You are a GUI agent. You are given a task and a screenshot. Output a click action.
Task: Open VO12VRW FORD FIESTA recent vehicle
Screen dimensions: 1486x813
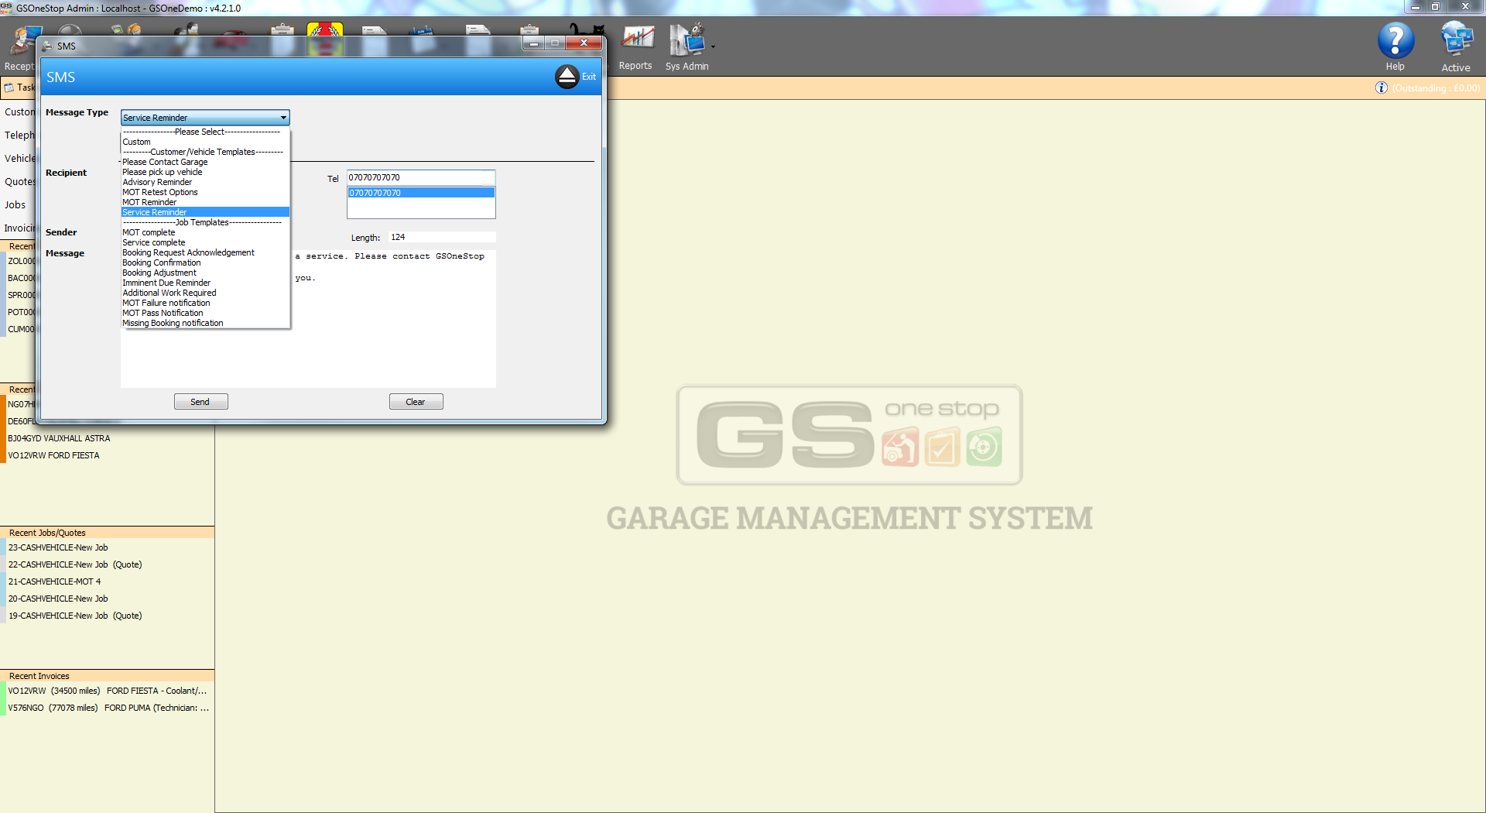click(x=53, y=455)
